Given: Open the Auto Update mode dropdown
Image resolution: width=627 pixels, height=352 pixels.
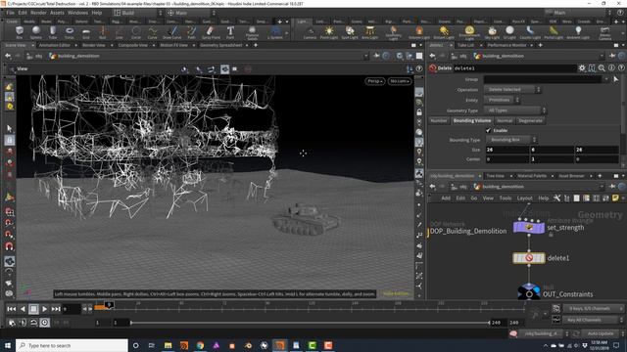Looking at the screenshot, I should point(603,333).
